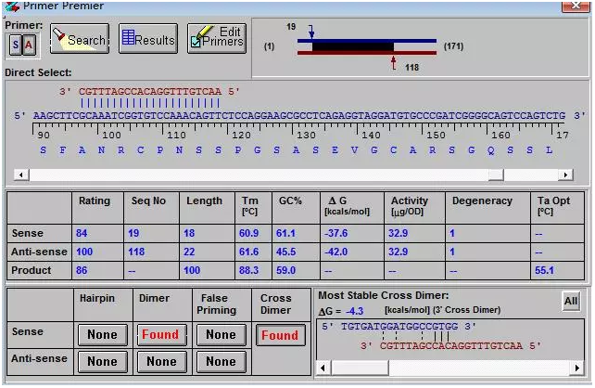Click the All button for cross dimers
The image size is (595, 388).
pos(571,301)
